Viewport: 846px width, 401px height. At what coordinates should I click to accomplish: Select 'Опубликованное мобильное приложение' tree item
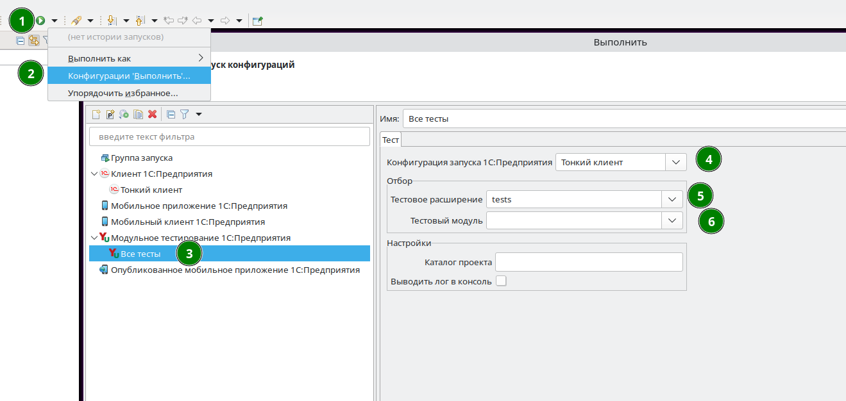(x=235, y=270)
